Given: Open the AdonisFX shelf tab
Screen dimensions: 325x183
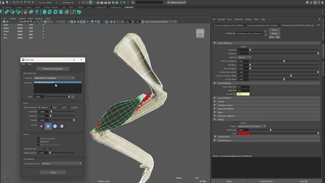Looking at the screenshot, I should click(x=129, y=7).
